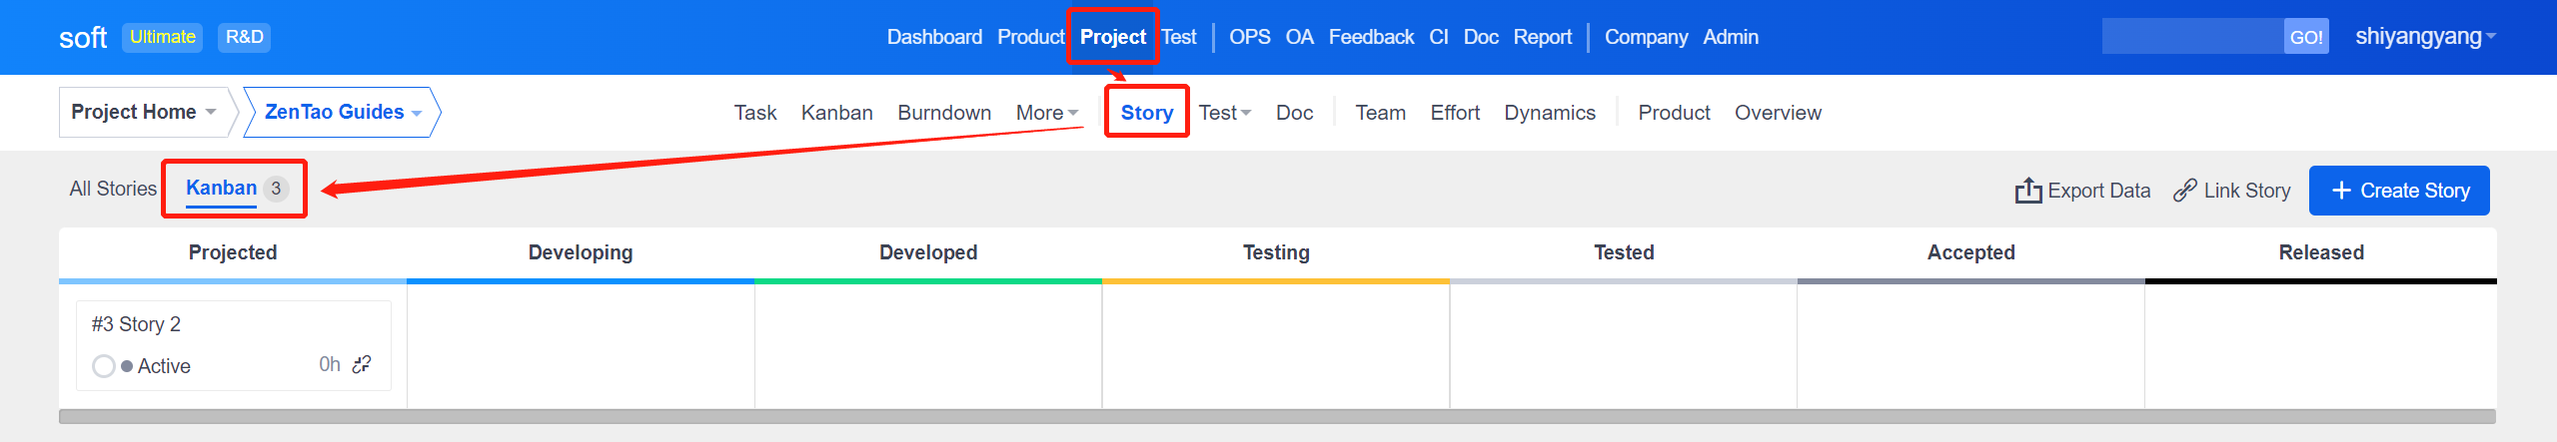Click the Ultimate edition badge
2557x442 pixels.
coord(162,37)
